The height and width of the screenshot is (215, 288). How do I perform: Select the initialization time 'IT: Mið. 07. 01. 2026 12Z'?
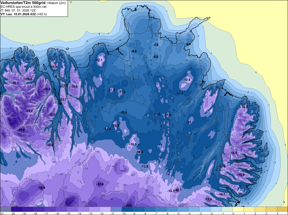(x=18, y=10)
